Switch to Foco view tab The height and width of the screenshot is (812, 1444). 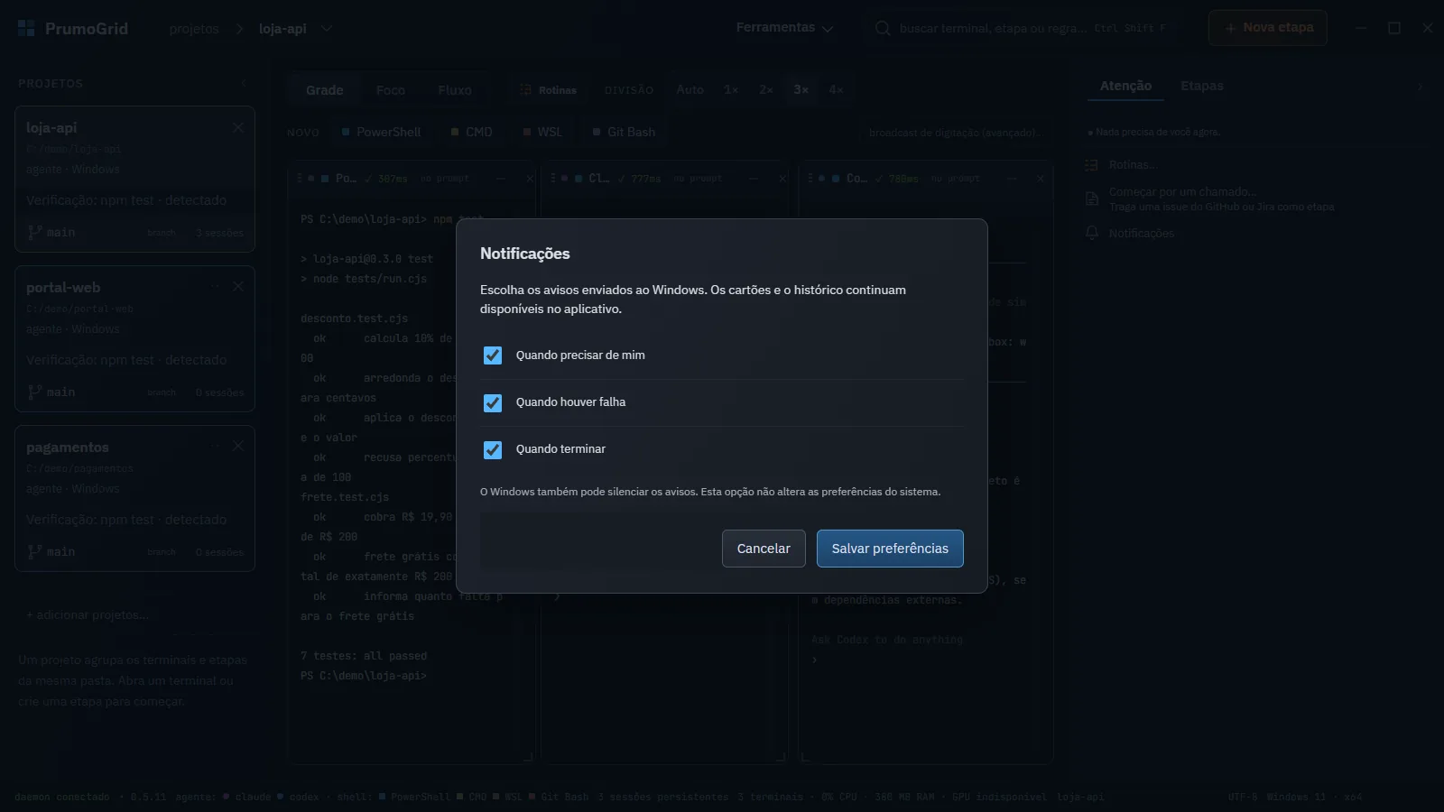[390, 90]
